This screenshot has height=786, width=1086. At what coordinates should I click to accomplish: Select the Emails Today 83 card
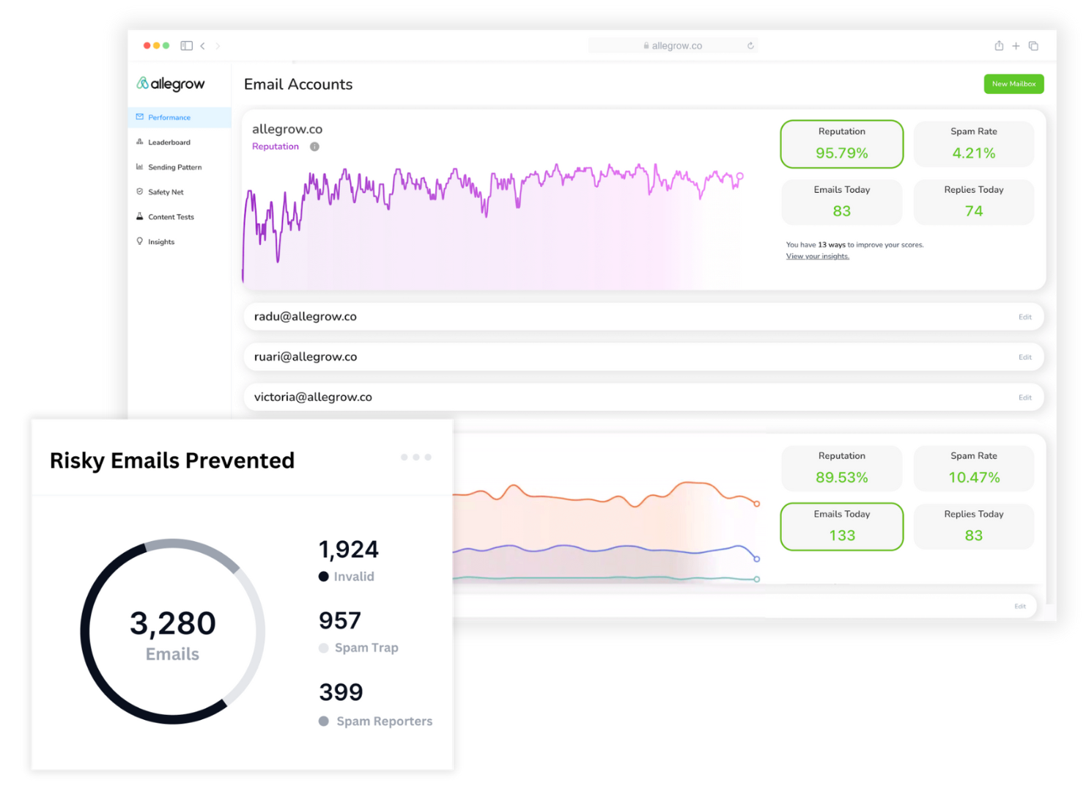(841, 202)
